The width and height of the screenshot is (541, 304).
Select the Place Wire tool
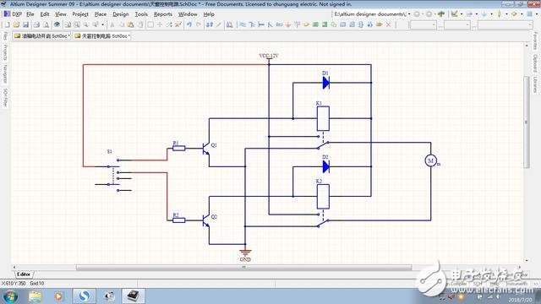point(243,24)
